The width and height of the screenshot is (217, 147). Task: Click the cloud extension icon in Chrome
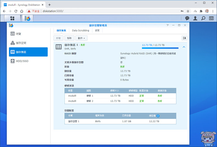coord(195,11)
